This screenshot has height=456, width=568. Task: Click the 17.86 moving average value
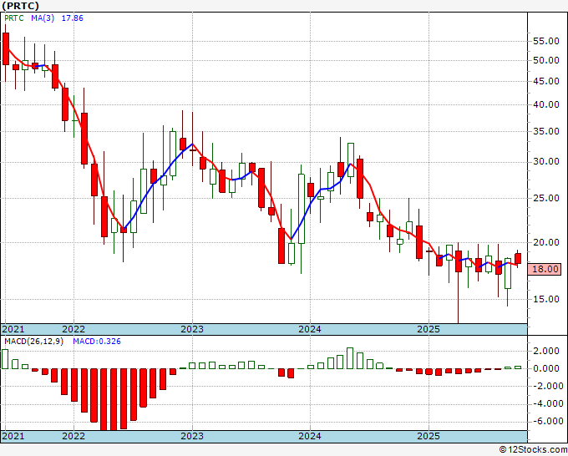click(x=72, y=18)
